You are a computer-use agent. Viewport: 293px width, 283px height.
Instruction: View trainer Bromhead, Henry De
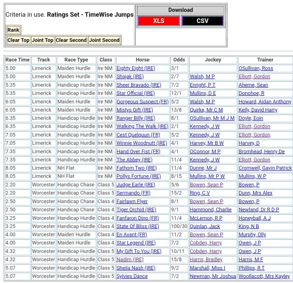coord(262,152)
